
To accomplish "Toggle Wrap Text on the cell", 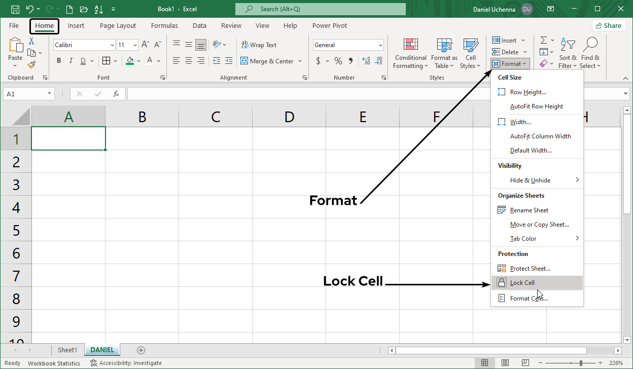I will pyautogui.click(x=259, y=45).
